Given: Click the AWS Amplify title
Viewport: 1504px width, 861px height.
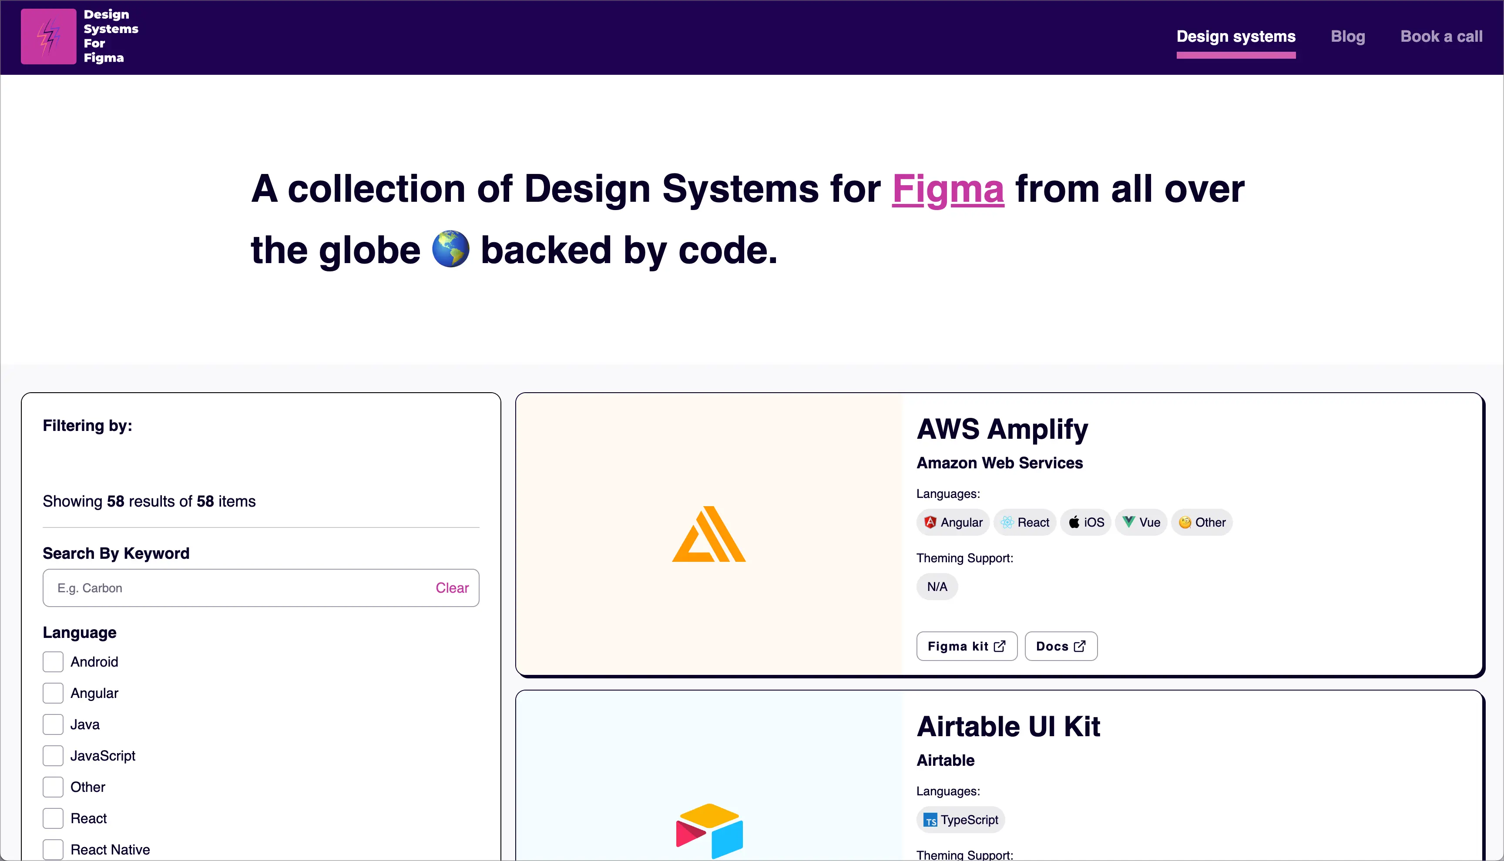Looking at the screenshot, I should [x=1002, y=429].
